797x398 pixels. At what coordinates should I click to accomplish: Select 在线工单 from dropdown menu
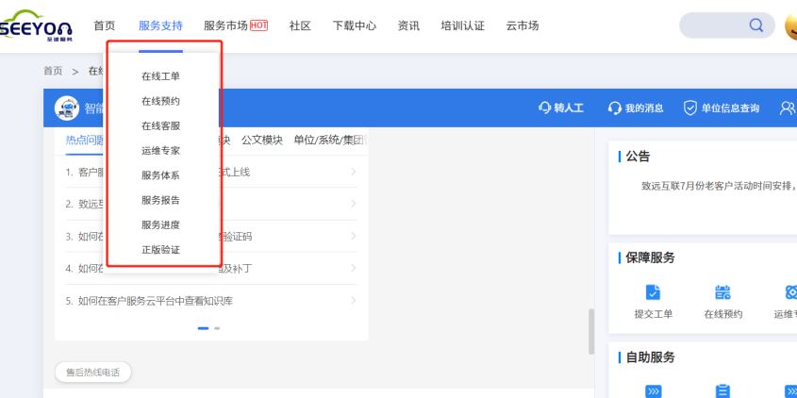coord(160,76)
